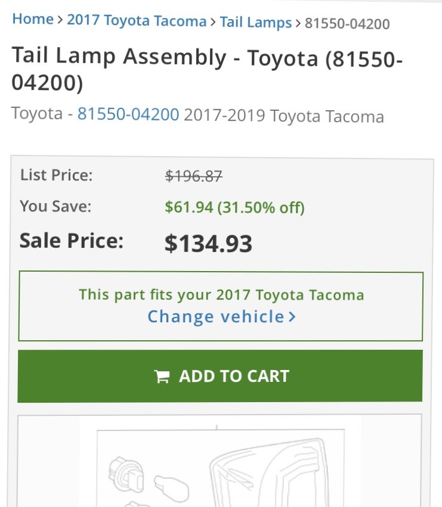Go to the Home breadcrumb link
Image resolution: width=442 pixels, height=507 pixels.
click(x=33, y=18)
